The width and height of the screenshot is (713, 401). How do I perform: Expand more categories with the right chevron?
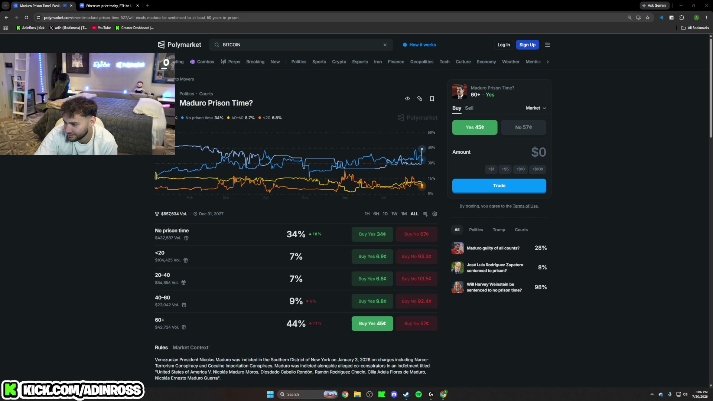[x=548, y=62]
